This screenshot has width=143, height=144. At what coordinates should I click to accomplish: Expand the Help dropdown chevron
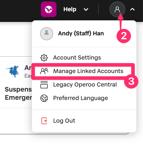[x=86, y=9]
